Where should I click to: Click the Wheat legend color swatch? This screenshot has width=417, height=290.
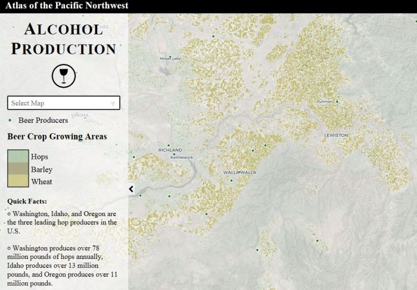(x=17, y=182)
